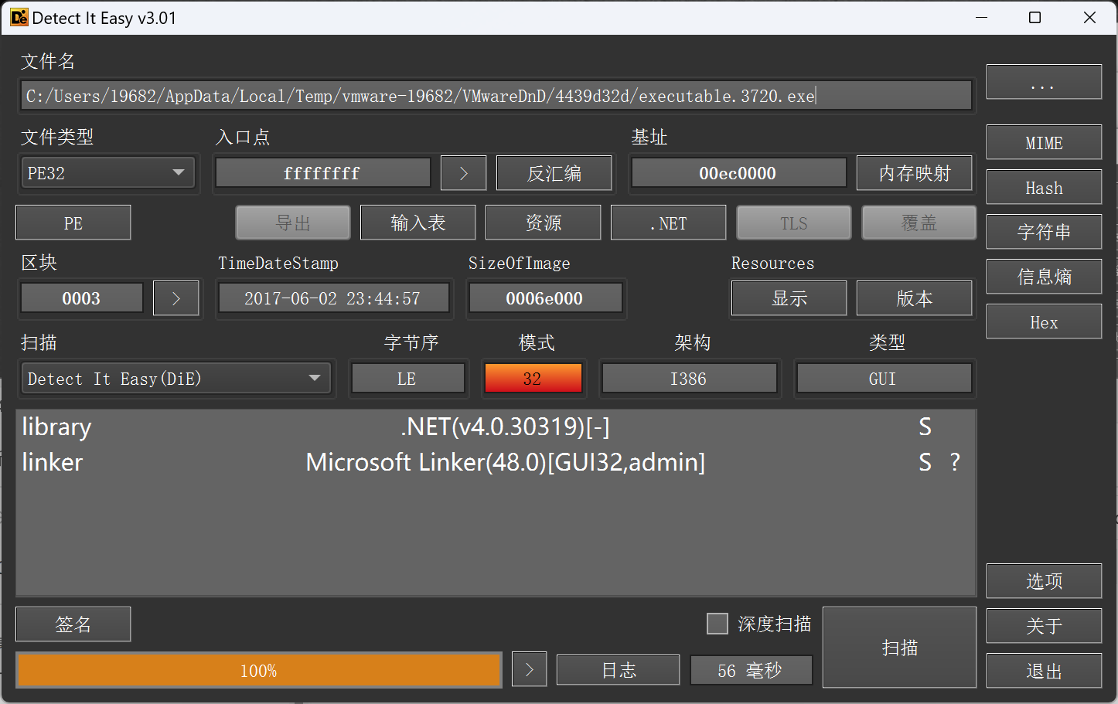Click the red 32 mode indicator
Image resolution: width=1118 pixels, height=704 pixels.
(532, 379)
